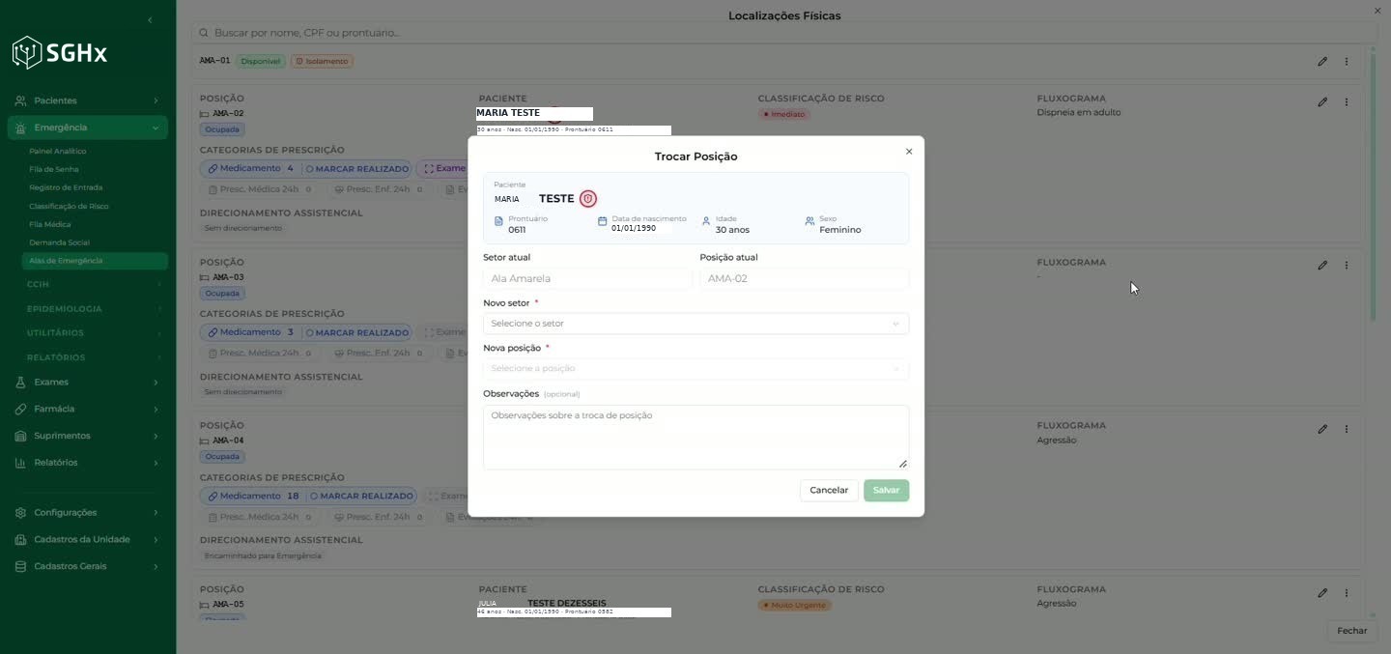Image resolution: width=1391 pixels, height=654 pixels.
Task: Expand the Suprimentos menu
Action: (156, 436)
